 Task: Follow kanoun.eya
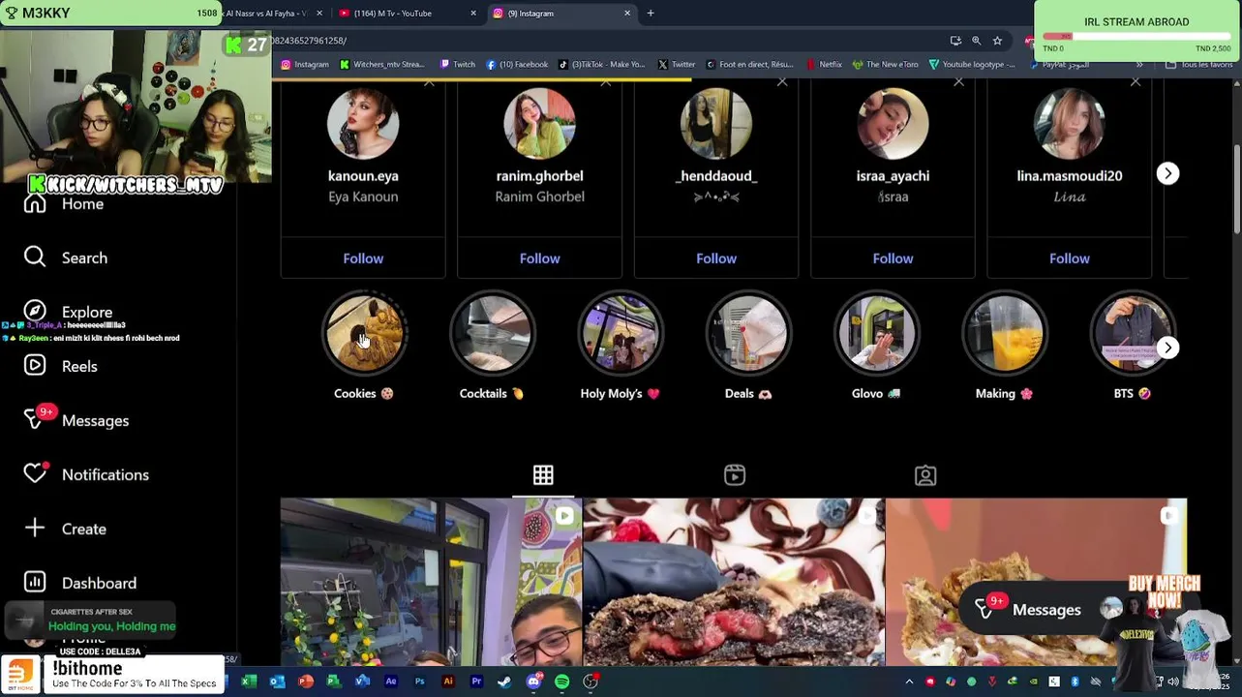click(x=363, y=258)
